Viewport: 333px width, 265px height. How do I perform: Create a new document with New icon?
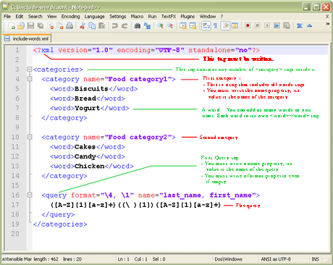click(x=12, y=25)
